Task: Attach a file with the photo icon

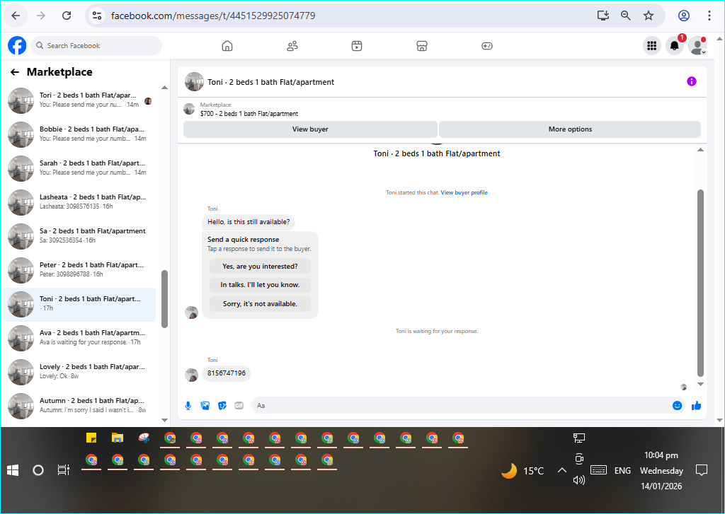Action: tap(205, 406)
